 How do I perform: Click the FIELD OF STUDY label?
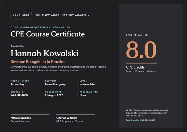coord(20,81)
